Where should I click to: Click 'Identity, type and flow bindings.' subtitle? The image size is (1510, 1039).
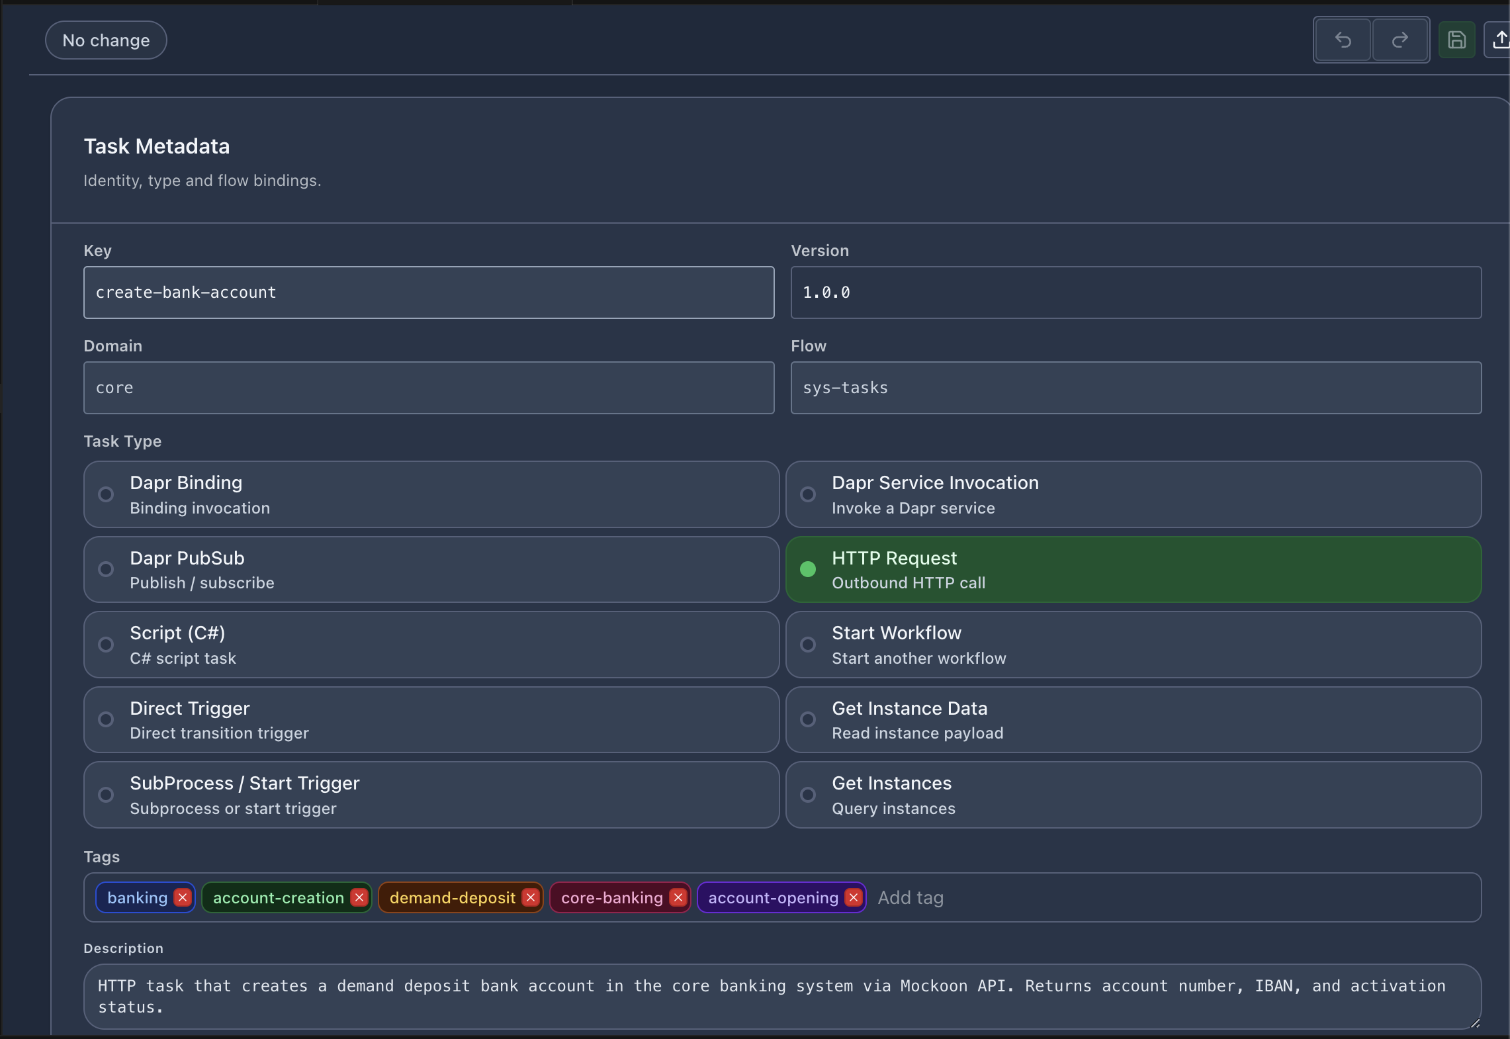(x=202, y=181)
